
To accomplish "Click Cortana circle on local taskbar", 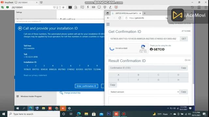I will click(64, 114).
